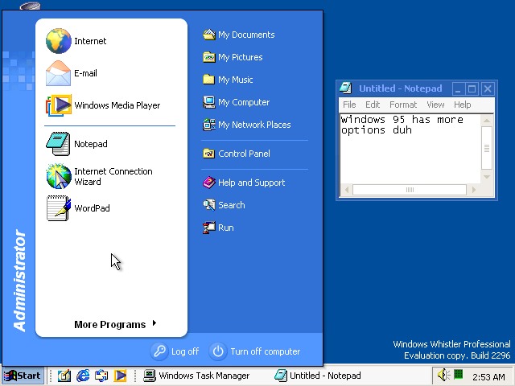Click Notepad vertical scrollbar up arrow
This screenshot has height=386, width=515.
point(487,121)
